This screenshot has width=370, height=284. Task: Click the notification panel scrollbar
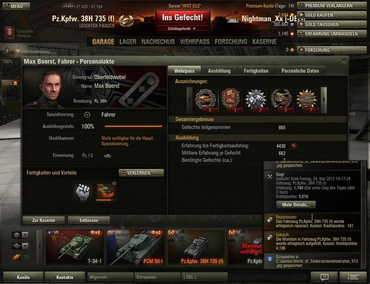pyautogui.click(x=363, y=215)
